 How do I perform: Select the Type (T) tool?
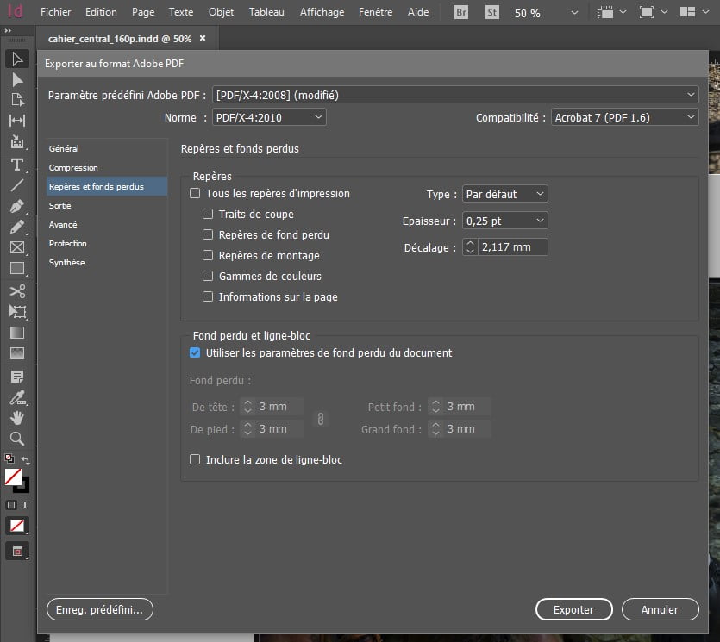click(x=16, y=165)
